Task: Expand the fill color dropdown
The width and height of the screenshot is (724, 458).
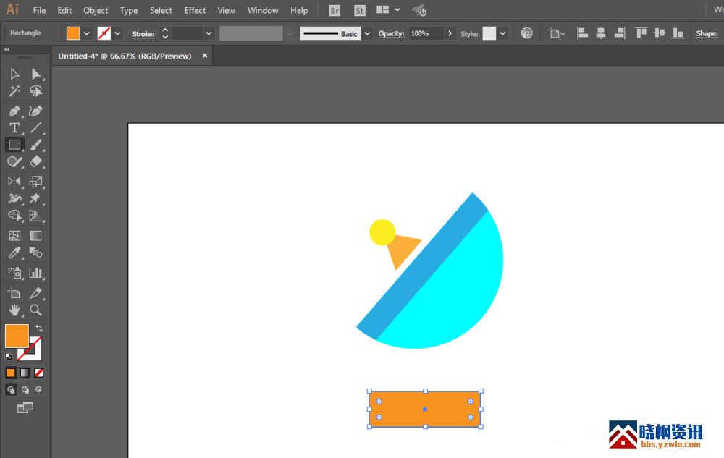Action: point(87,33)
